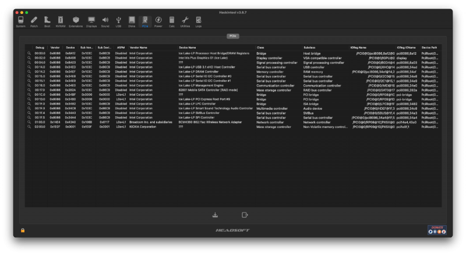466x255 pixels.
Task: Click magnifier icon for device 00:1F.3
Action: [29, 108]
